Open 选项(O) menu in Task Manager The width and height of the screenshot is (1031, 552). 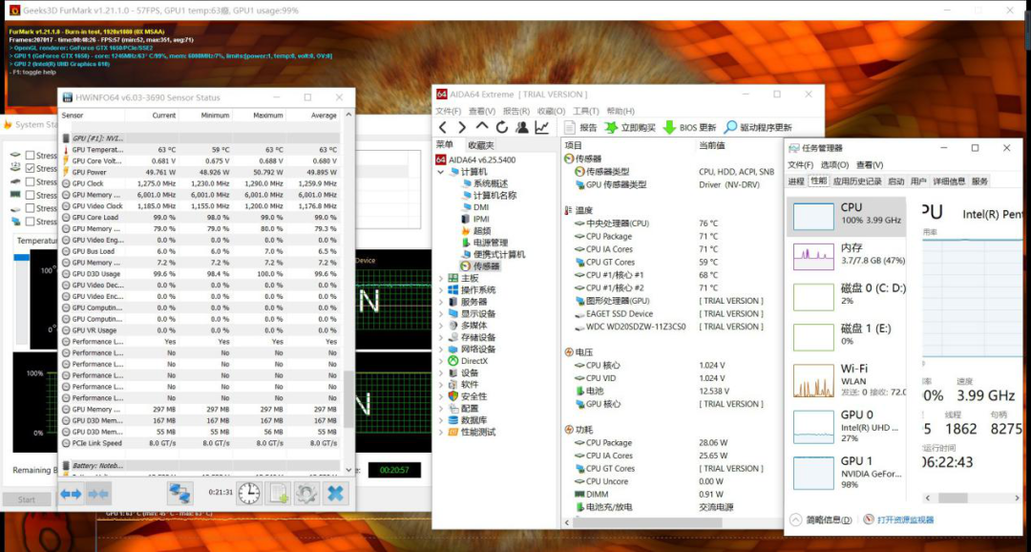tap(835, 165)
